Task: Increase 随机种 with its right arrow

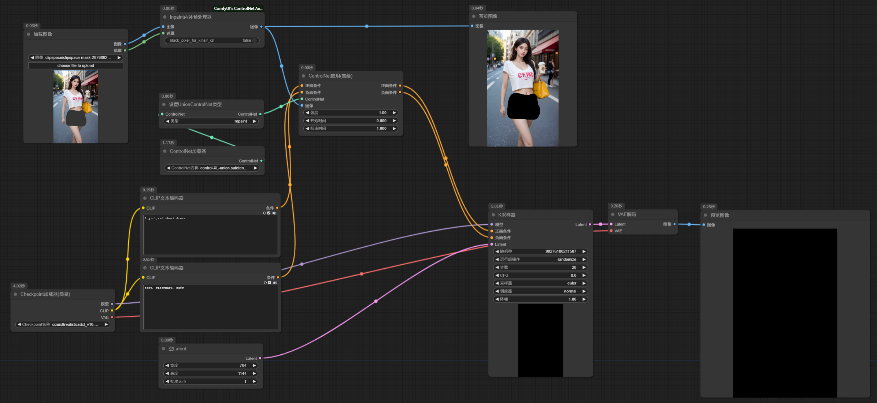Action: [x=584, y=251]
